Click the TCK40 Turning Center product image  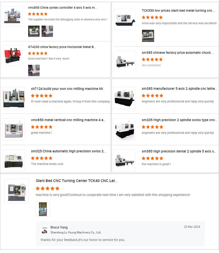tap(17, 191)
